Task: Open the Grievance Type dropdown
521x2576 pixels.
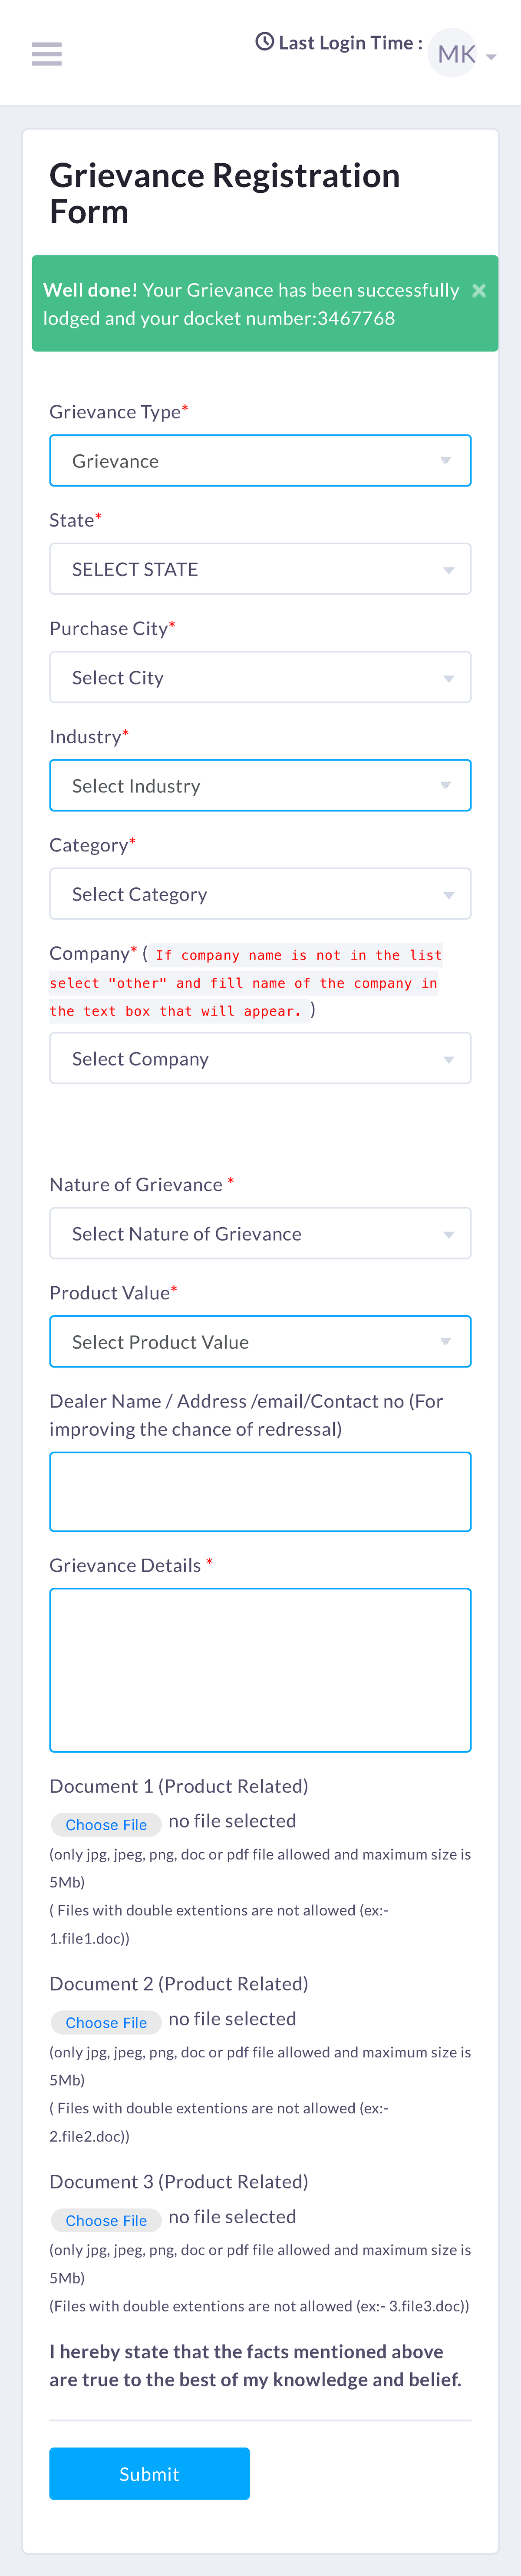Action: 260,460
